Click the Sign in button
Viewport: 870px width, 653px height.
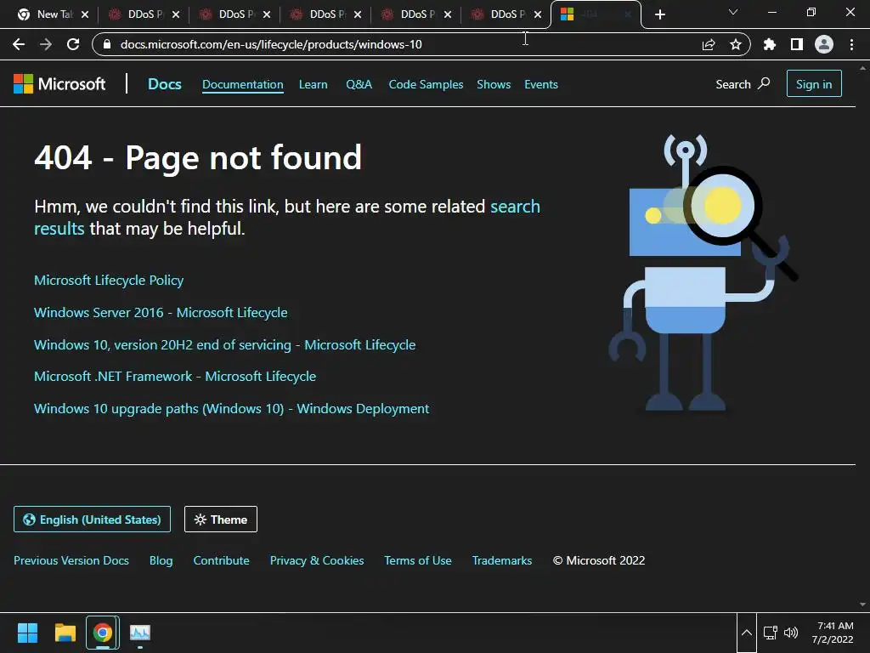[814, 84]
